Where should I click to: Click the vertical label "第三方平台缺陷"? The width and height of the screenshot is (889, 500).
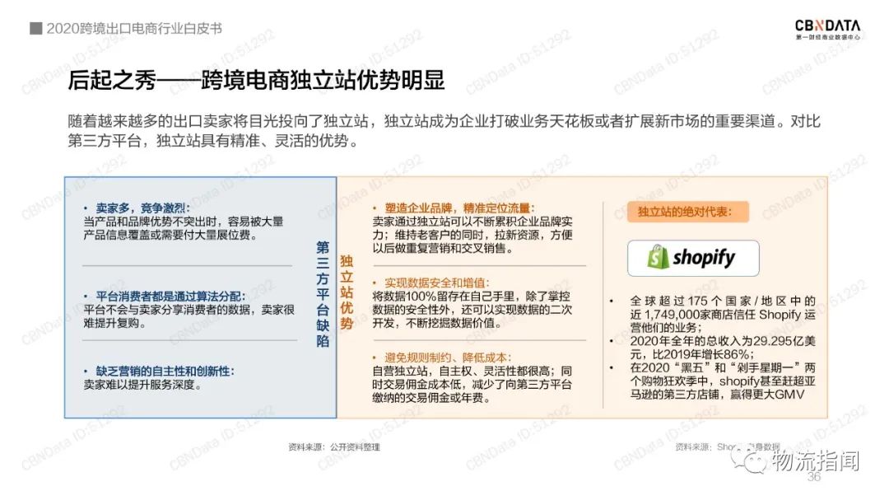coord(323,294)
